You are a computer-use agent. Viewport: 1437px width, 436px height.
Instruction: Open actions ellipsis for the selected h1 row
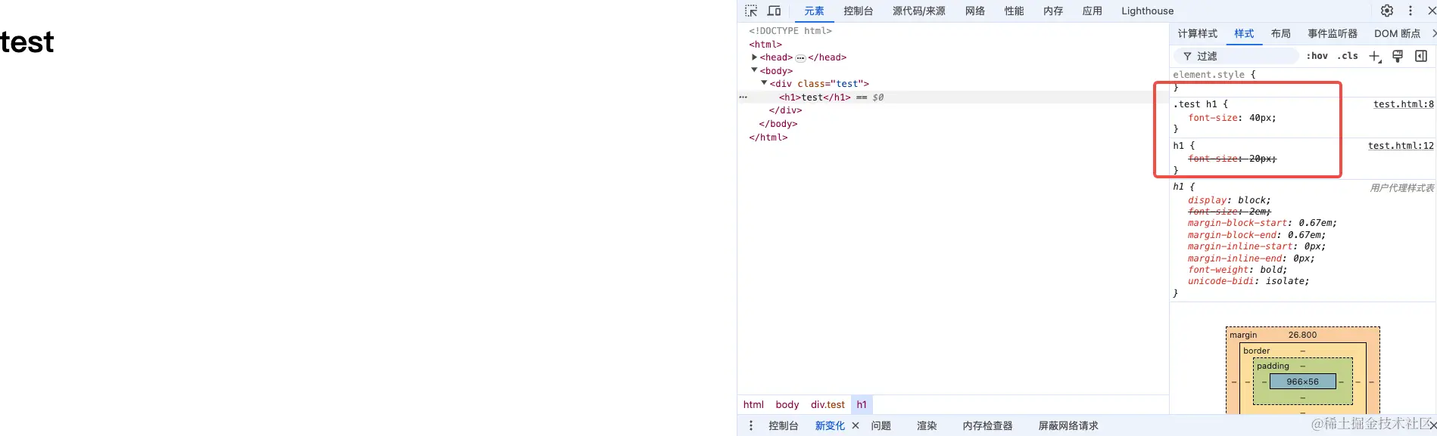[x=743, y=97]
